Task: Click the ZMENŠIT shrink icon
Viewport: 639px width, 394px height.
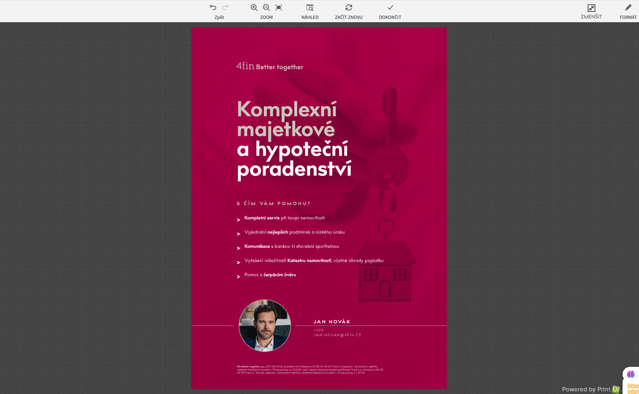Action: click(591, 7)
